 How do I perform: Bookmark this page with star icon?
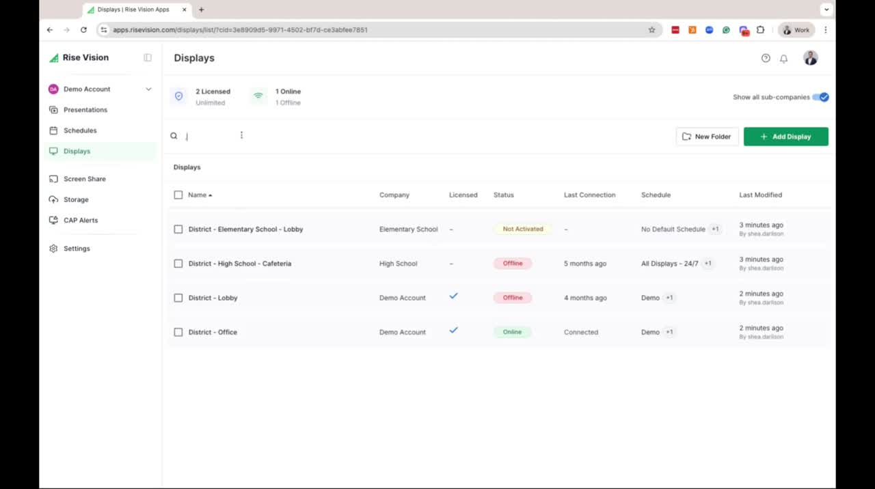[651, 30]
